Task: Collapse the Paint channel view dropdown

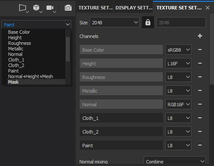Action: point(36,24)
